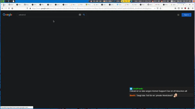The width and height of the screenshot is (195, 109).
Task: Switch to the Run tab
Action: pyautogui.click(x=42, y=5)
